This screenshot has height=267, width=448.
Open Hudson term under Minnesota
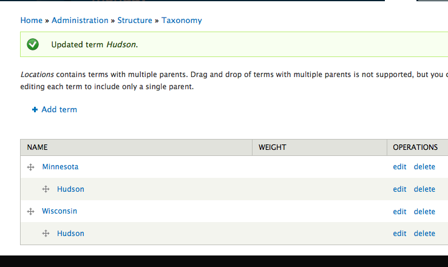[70, 189]
